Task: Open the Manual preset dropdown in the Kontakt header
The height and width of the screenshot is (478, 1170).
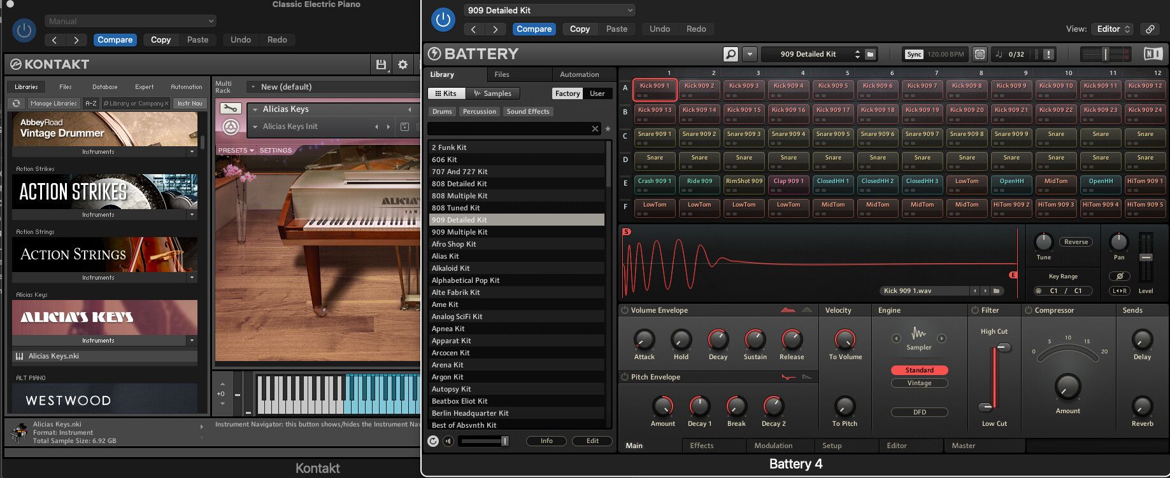Action: 131,21
